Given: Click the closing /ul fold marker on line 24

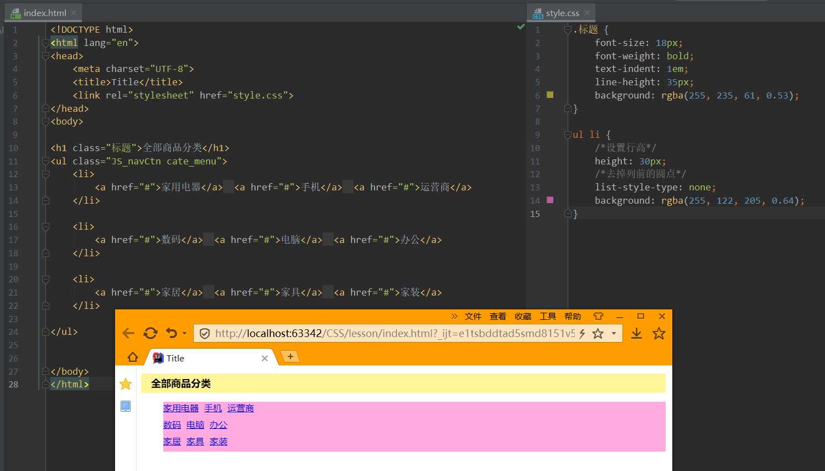Looking at the screenshot, I should point(46,332).
